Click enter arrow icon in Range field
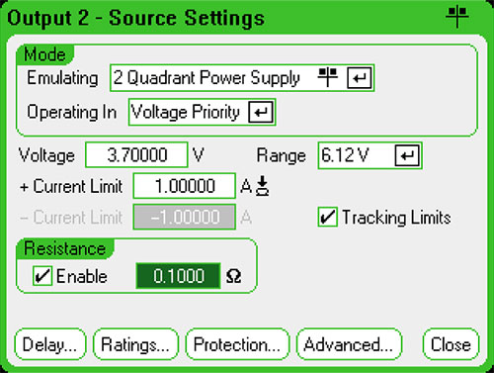494x373 pixels. coord(407,155)
